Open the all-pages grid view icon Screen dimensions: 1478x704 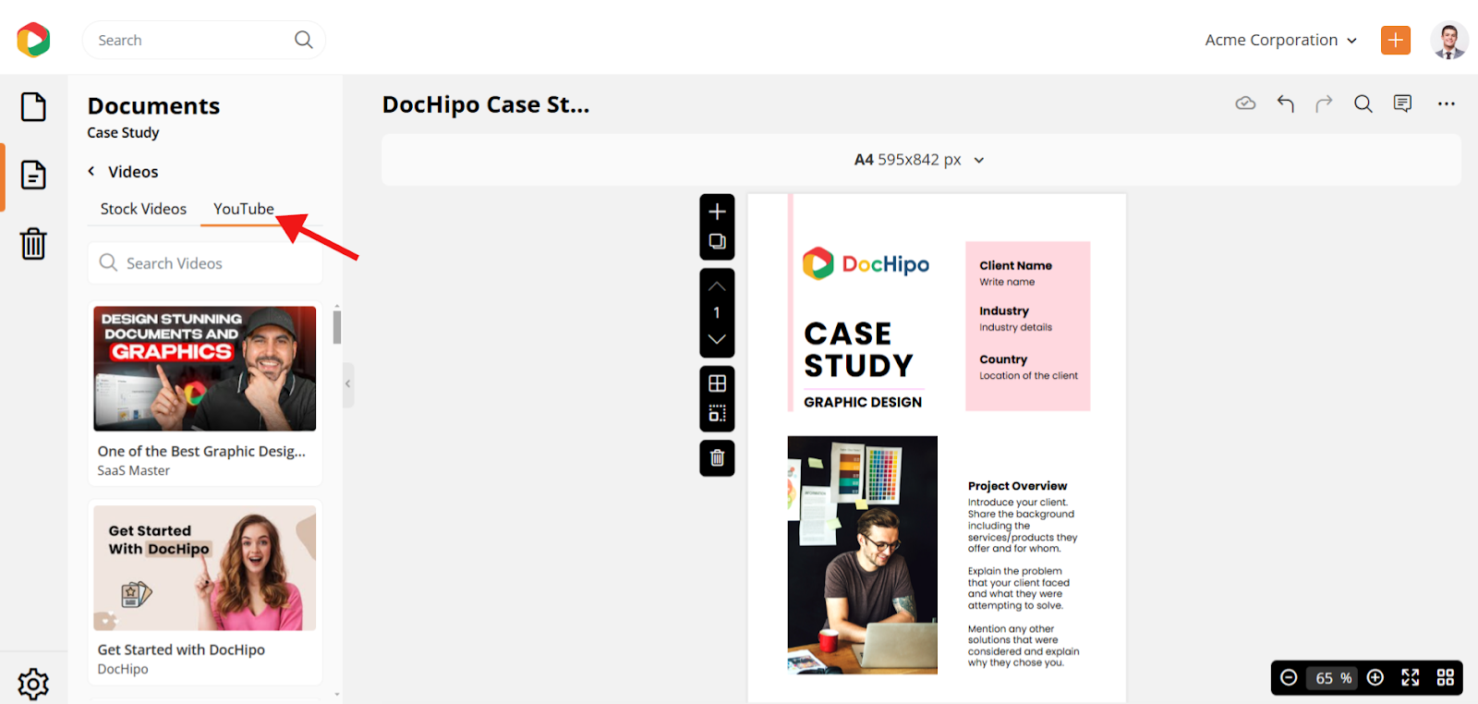coord(1446,677)
